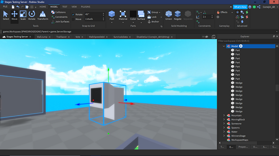
Task: Pick the Transform tool
Action: click(43, 15)
